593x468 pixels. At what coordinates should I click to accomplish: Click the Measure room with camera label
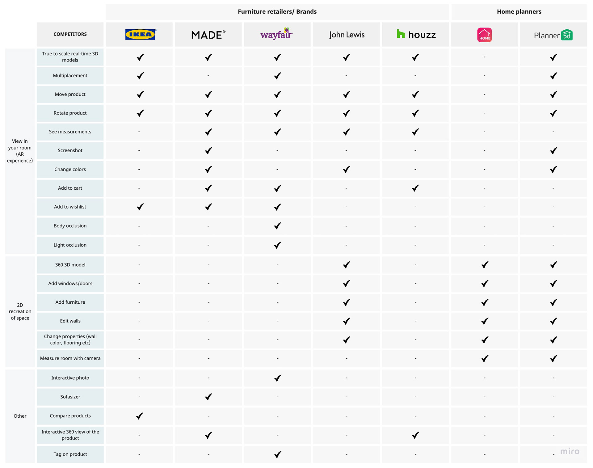70,358
